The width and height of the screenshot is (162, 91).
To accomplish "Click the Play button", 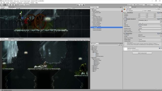I will [x=78, y=5].
